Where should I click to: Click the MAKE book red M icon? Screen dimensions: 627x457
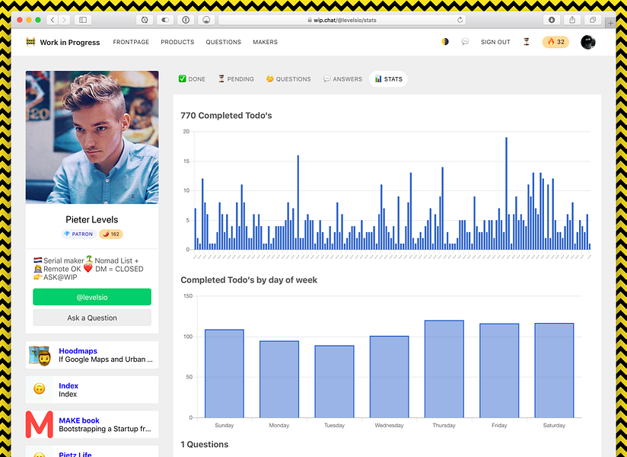tap(40, 424)
